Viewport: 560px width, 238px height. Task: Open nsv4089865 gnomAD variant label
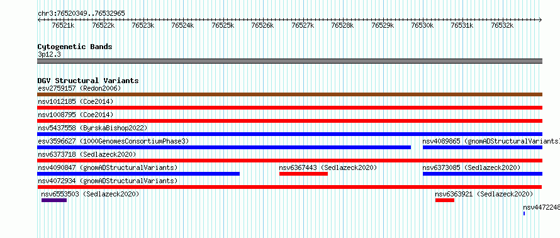491,141
